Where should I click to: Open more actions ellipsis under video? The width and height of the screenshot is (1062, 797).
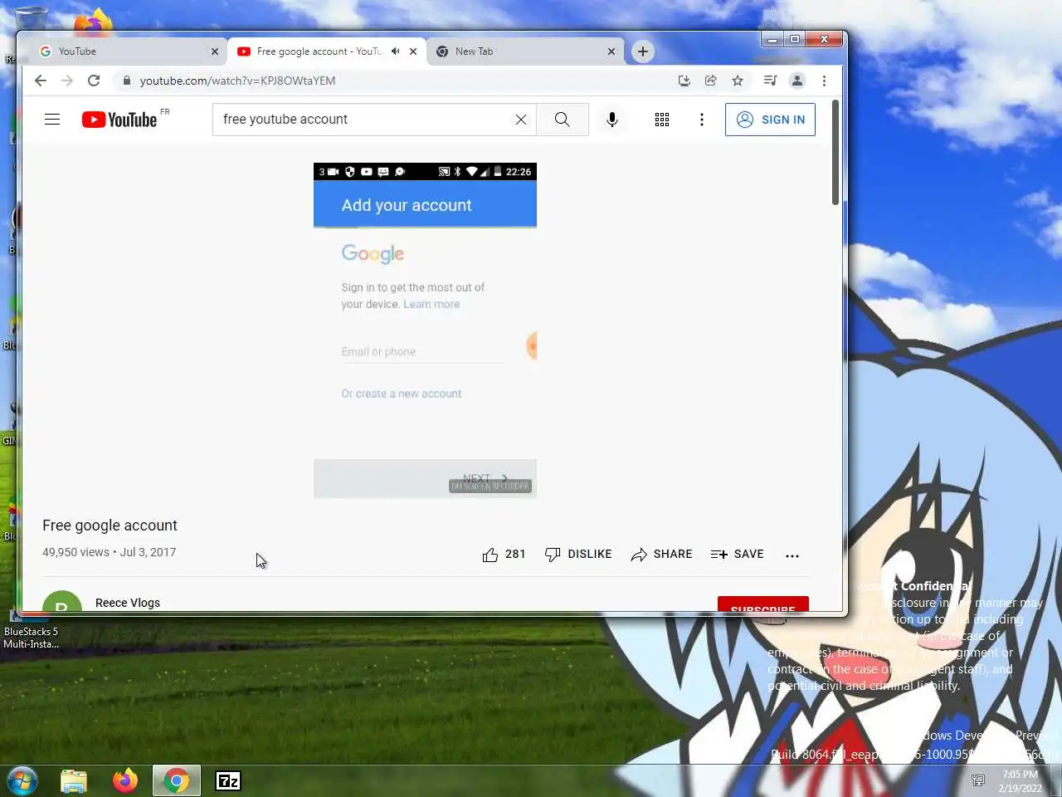[x=792, y=555]
